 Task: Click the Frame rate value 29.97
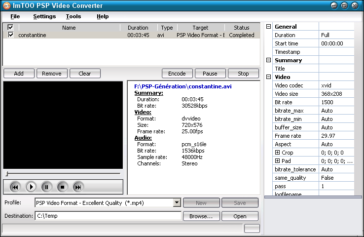(336, 136)
